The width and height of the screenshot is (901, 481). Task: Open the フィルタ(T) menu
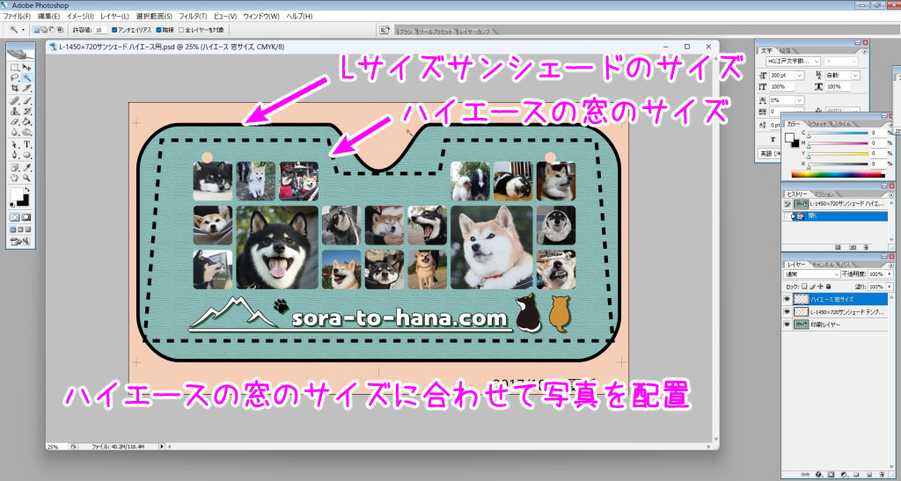pos(192,17)
